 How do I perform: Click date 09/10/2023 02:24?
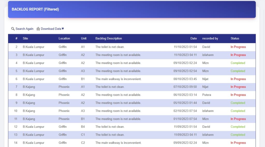tap(185, 63)
